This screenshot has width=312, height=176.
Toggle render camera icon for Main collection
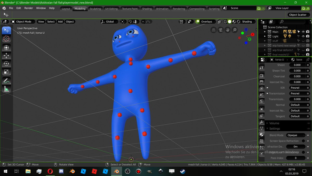click(x=308, y=32)
